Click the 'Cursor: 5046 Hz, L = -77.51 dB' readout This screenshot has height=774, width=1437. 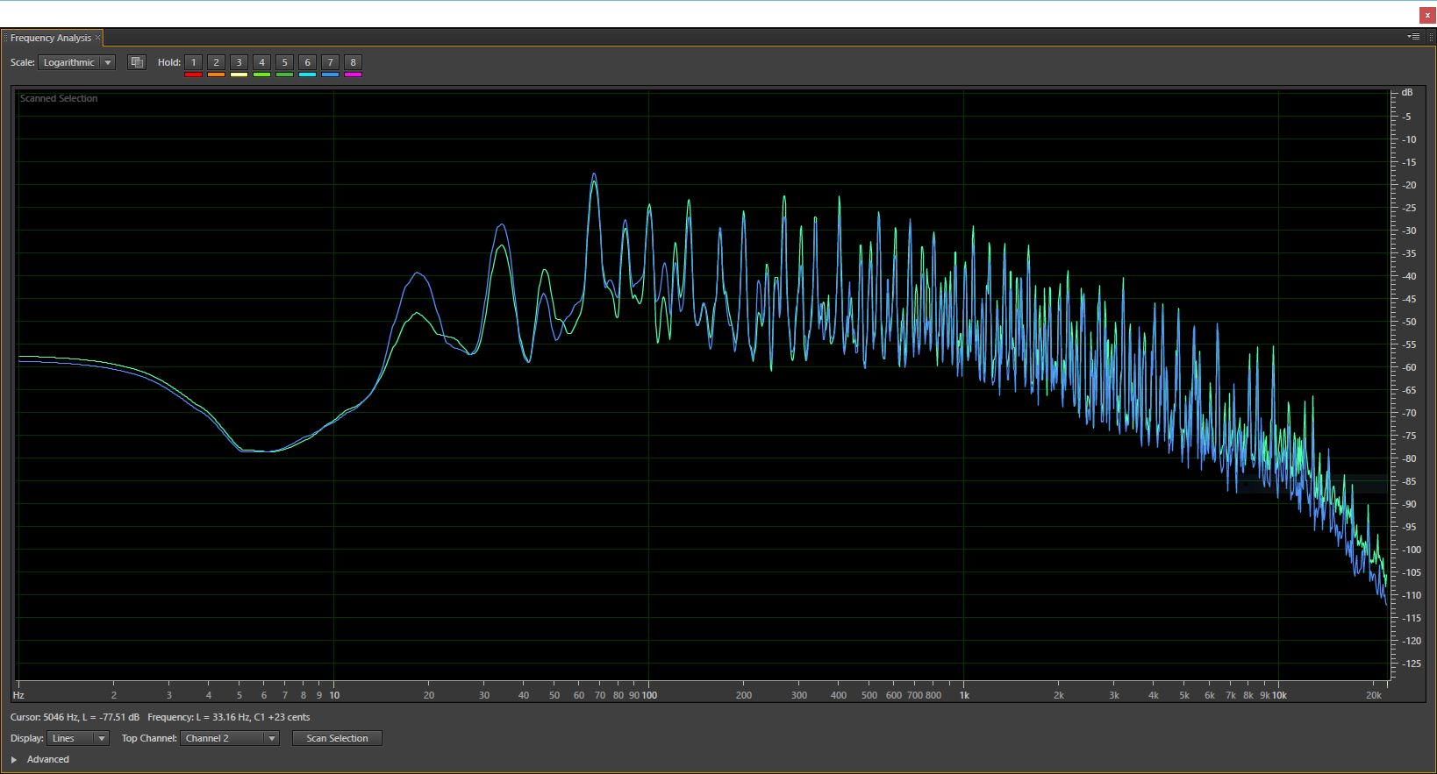75,717
